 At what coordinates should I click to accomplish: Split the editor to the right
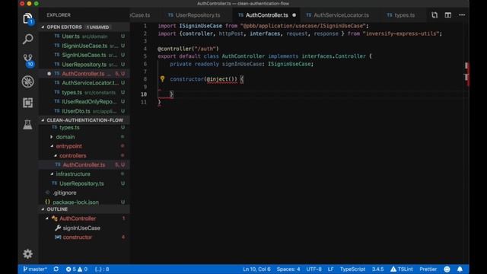point(447,15)
